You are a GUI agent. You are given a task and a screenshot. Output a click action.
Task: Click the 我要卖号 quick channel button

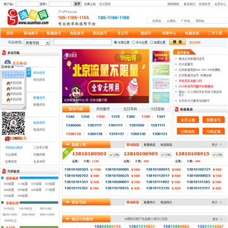[x=213, y=120]
